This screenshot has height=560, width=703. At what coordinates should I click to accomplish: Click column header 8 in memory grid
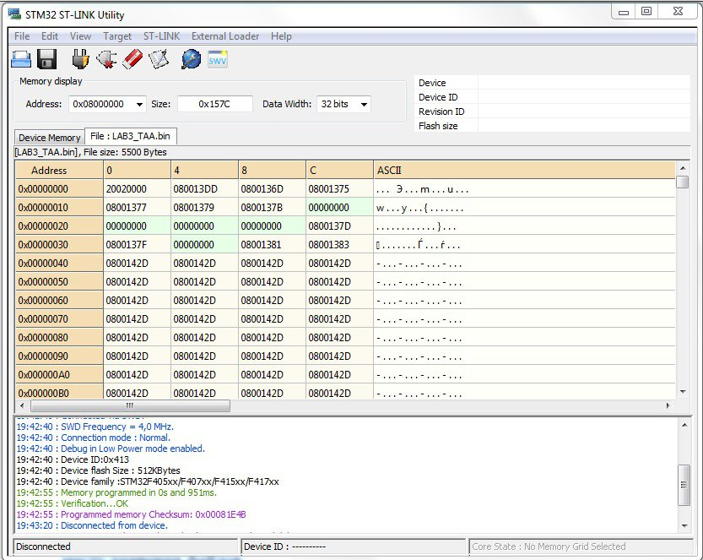pos(272,171)
